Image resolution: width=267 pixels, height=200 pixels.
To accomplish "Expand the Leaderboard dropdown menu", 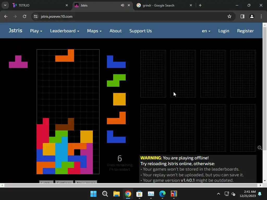I will (x=65, y=31).
